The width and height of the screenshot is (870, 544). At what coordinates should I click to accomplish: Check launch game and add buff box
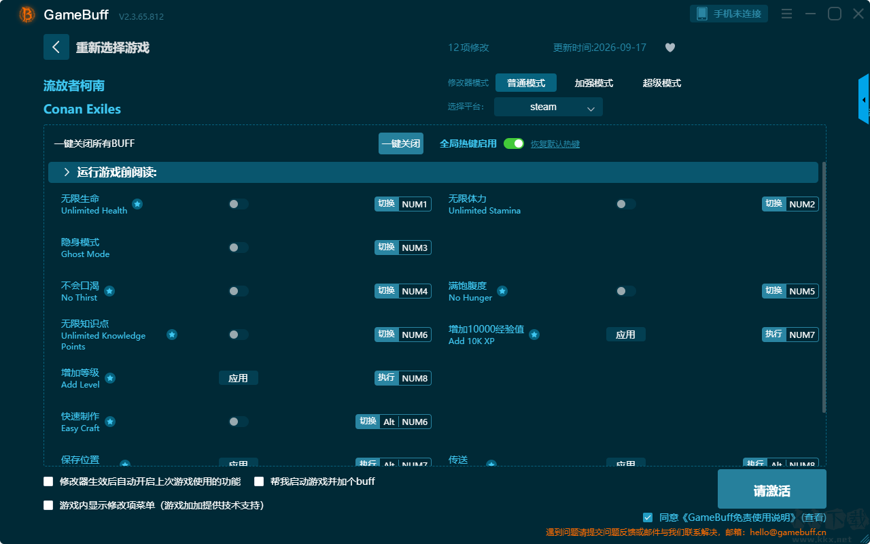(259, 481)
